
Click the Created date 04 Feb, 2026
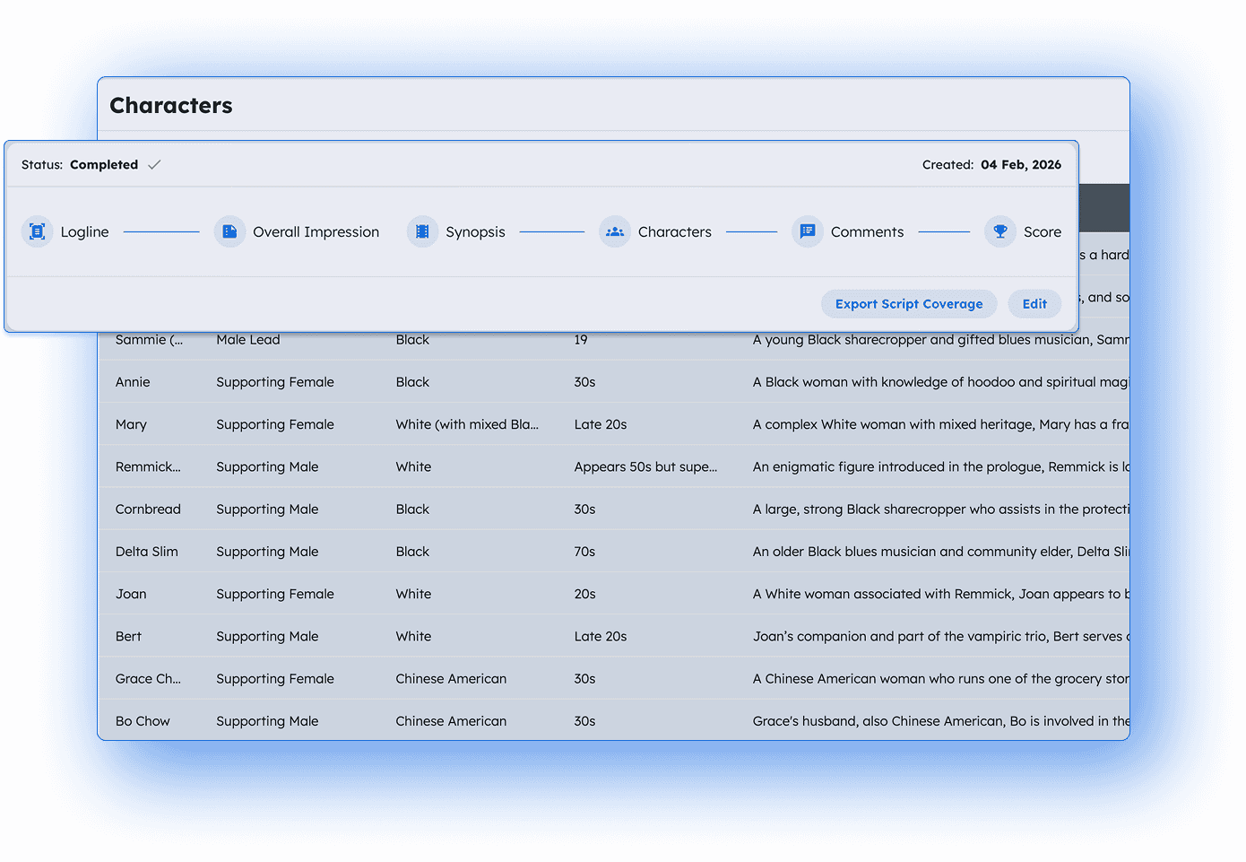(x=1020, y=165)
